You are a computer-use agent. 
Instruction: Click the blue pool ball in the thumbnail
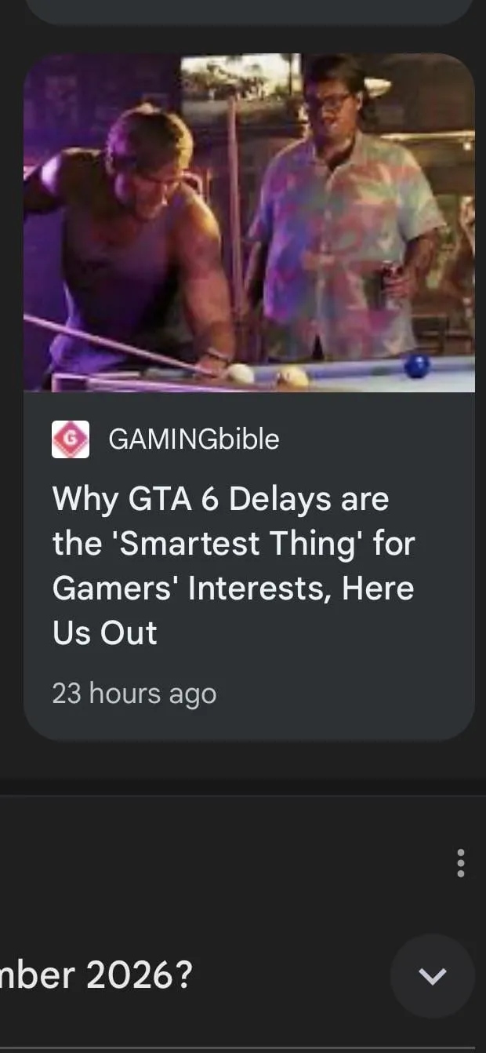[417, 365]
